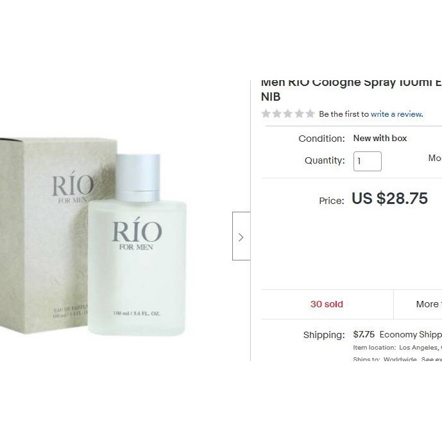Click the More option beside 30 sold
The height and width of the screenshot is (442, 442).
[x=429, y=304]
